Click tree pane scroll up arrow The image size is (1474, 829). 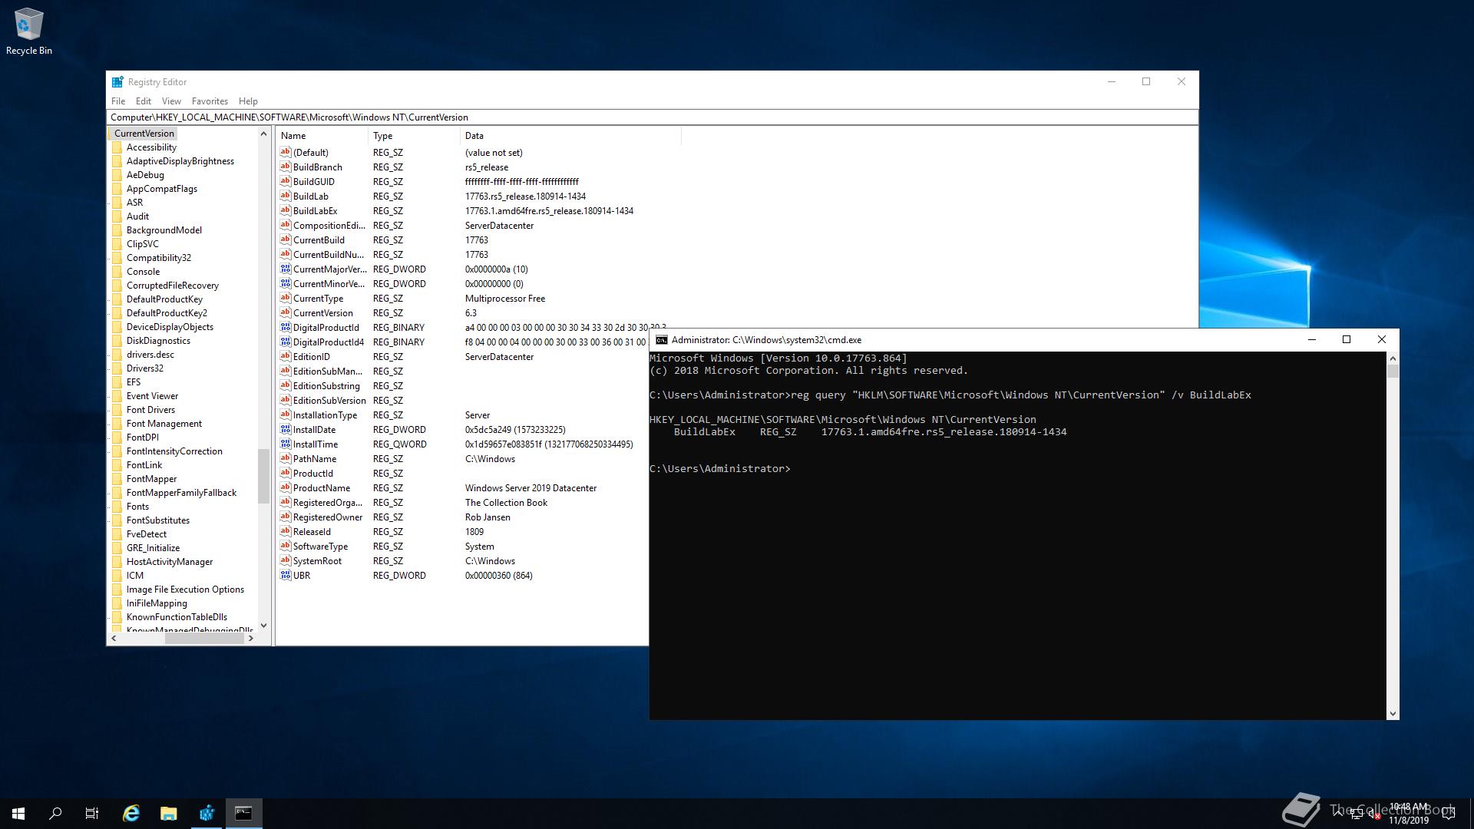click(264, 134)
